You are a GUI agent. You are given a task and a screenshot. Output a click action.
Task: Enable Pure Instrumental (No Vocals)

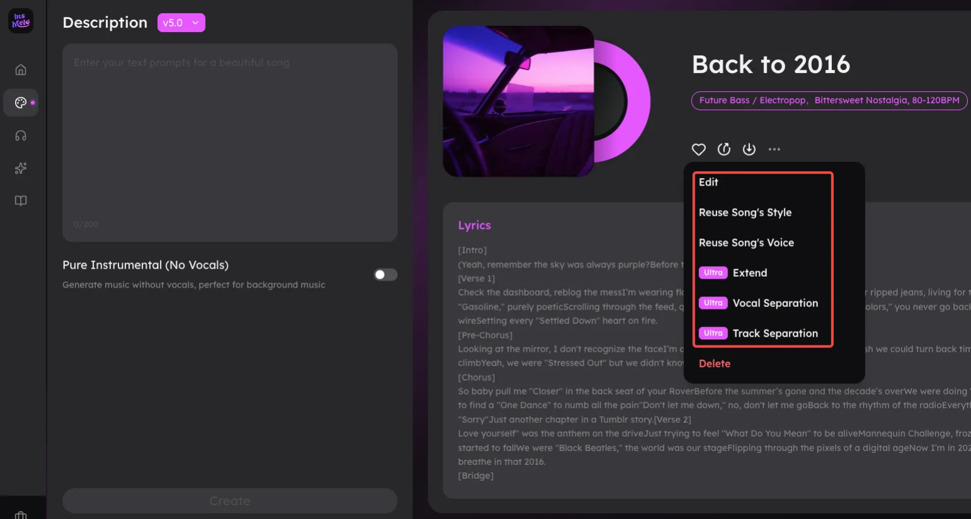click(x=385, y=274)
